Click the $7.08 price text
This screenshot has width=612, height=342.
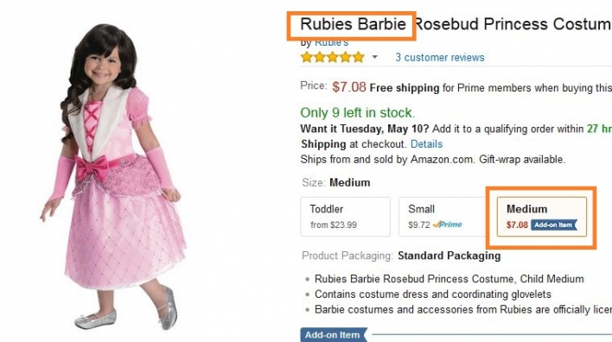click(349, 86)
